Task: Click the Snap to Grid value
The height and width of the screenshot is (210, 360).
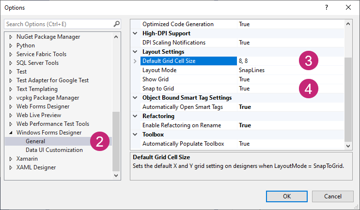Action: coord(244,89)
